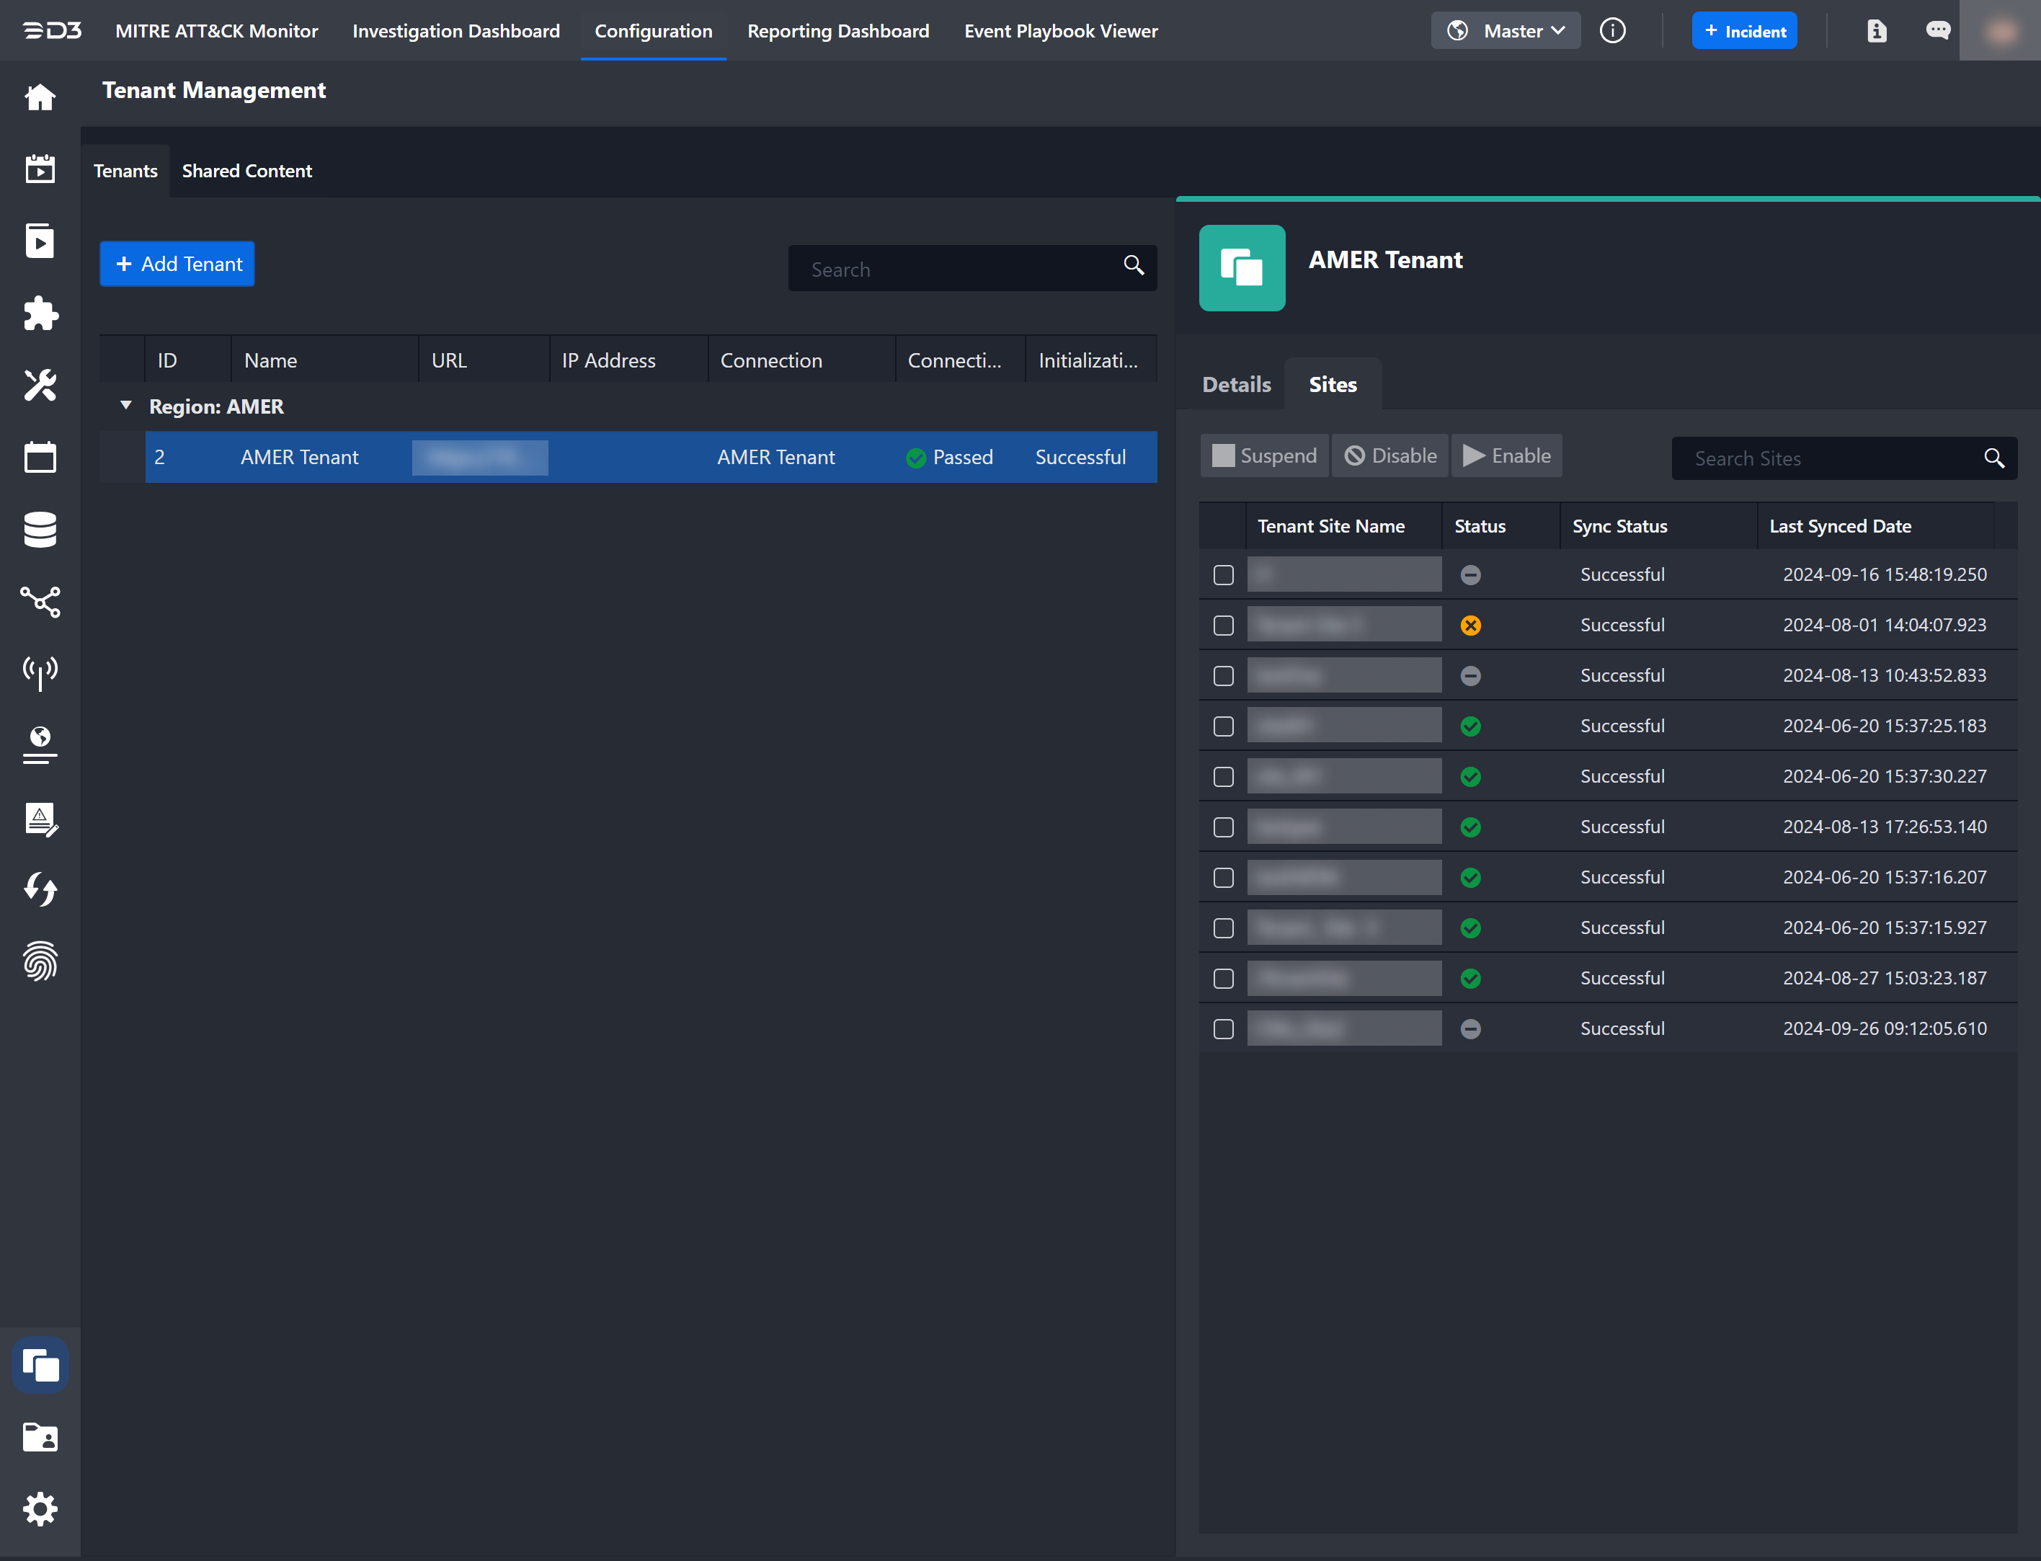Switch to the Shared Content tab
Image resolution: width=2041 pixels, height=1561 pixels.
point(246,171)
